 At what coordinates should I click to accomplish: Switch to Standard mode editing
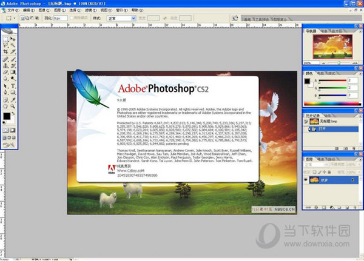(6, 130)
